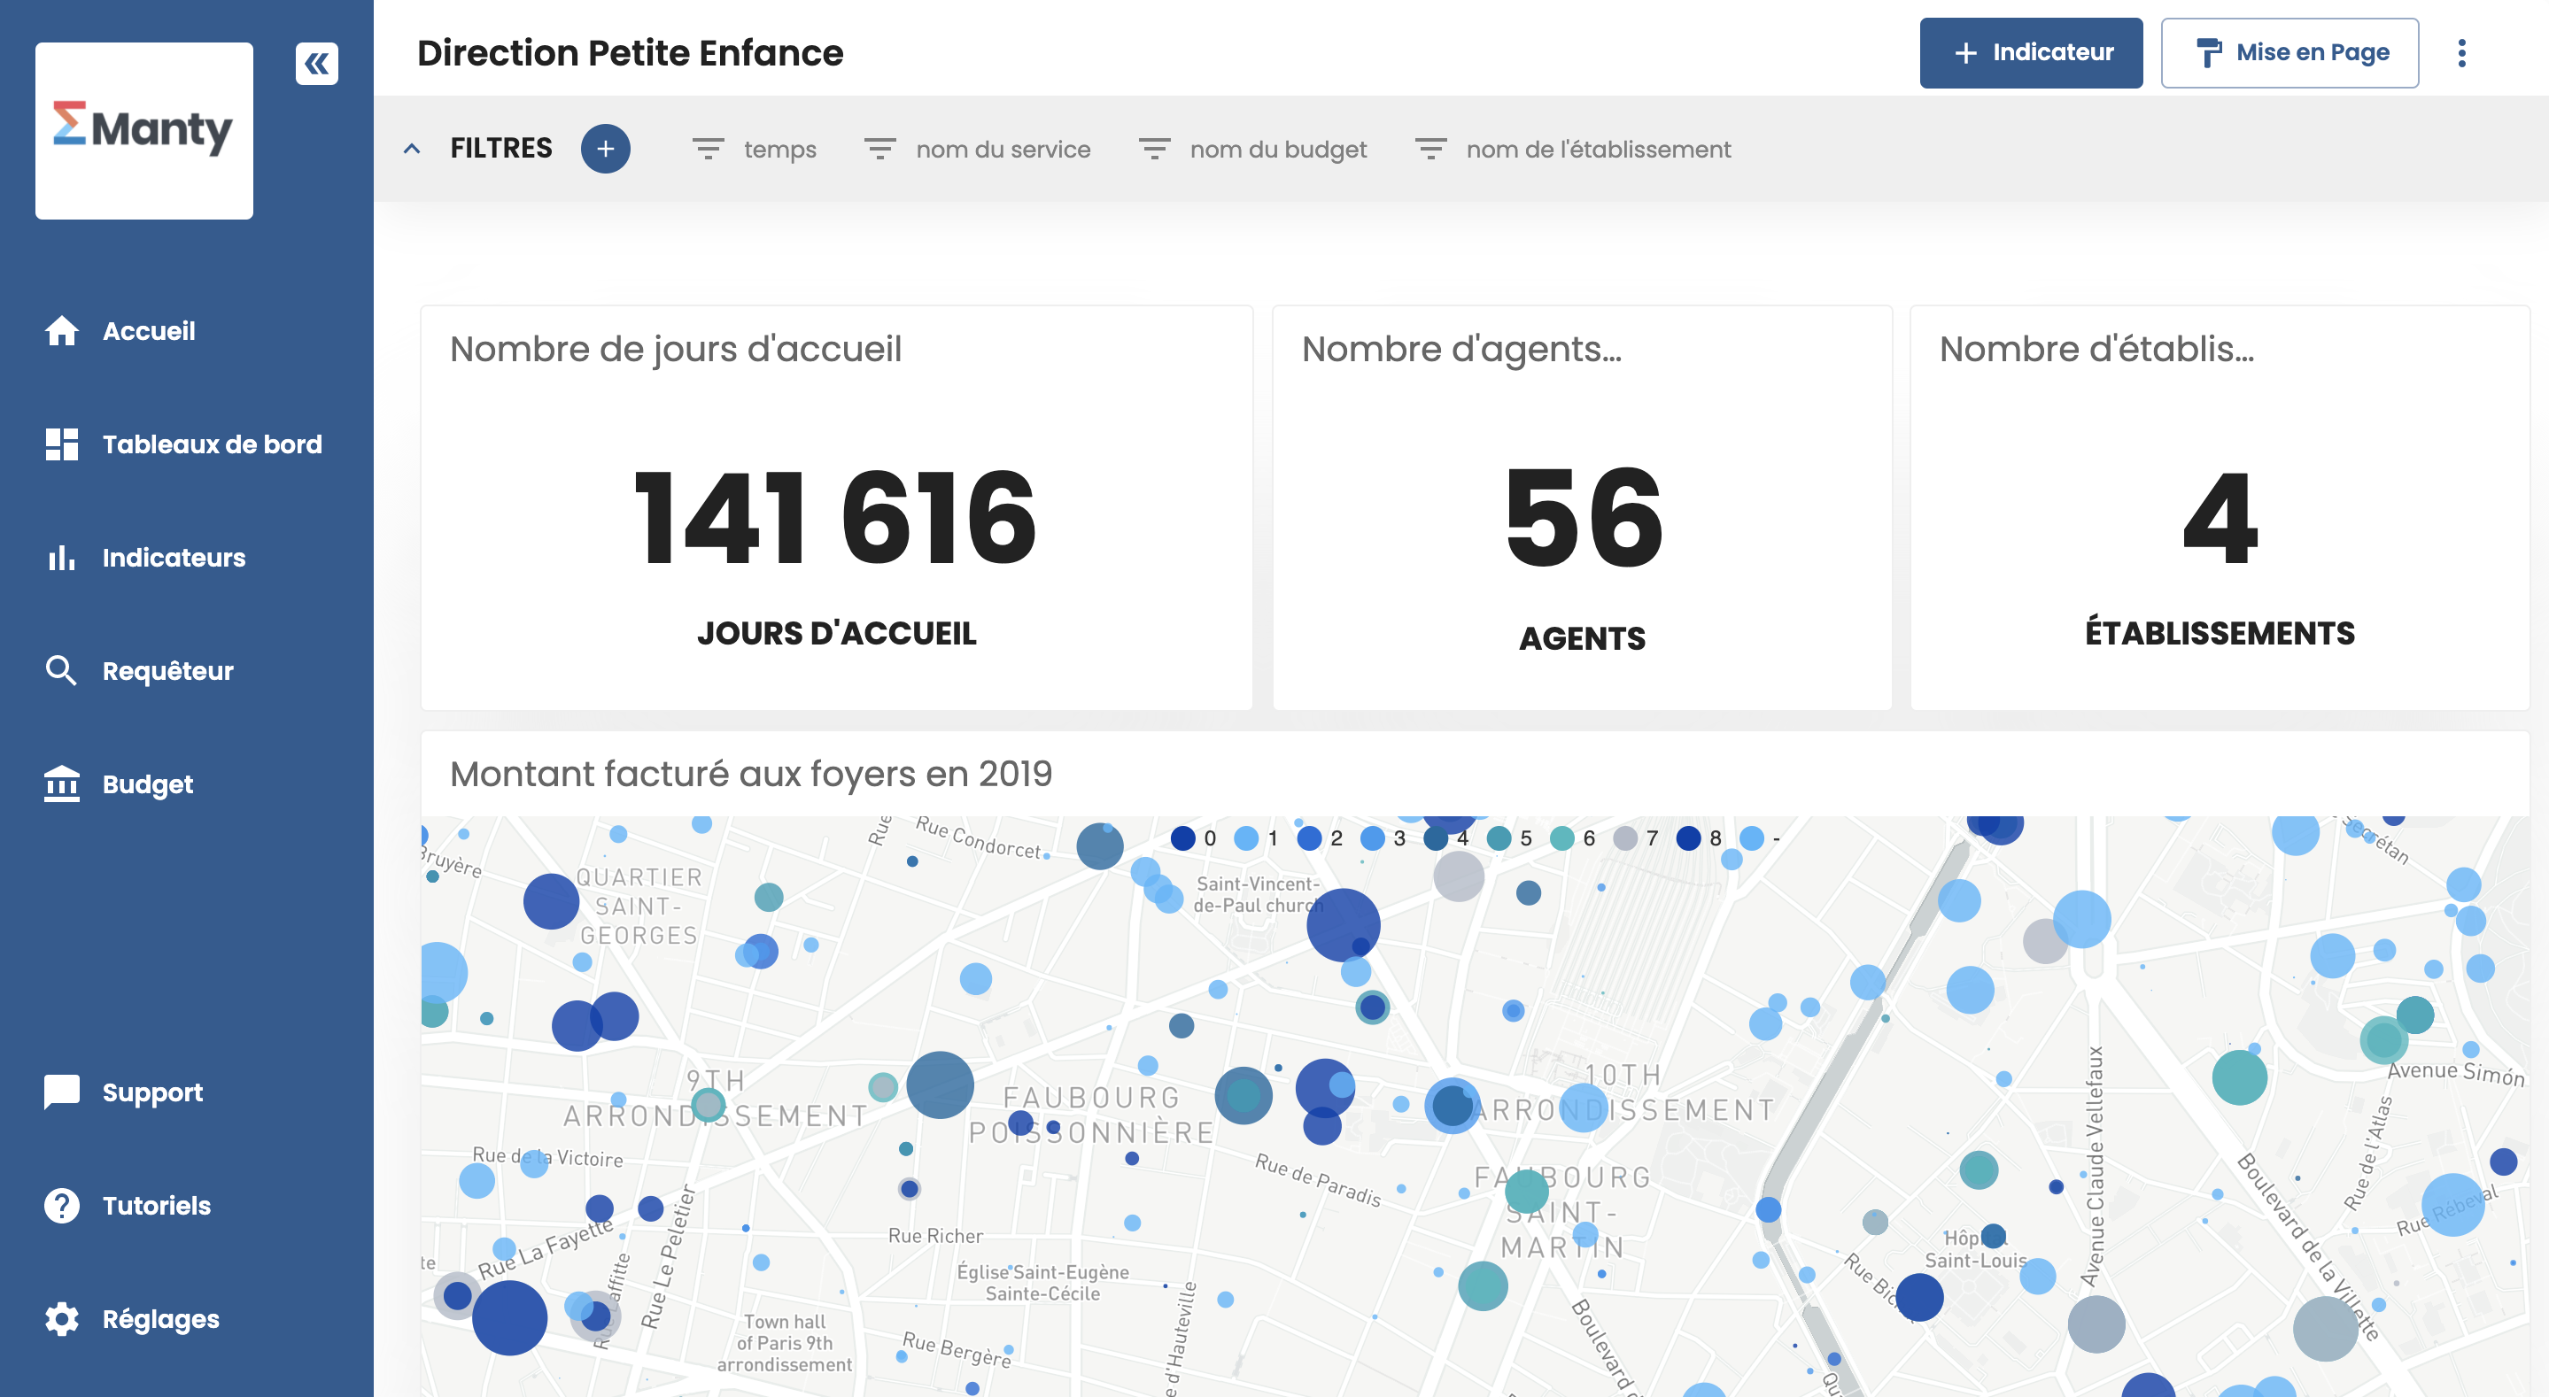Open Tableaux de bord dashboard icon
The image size is (2549, 1397).
61,444
